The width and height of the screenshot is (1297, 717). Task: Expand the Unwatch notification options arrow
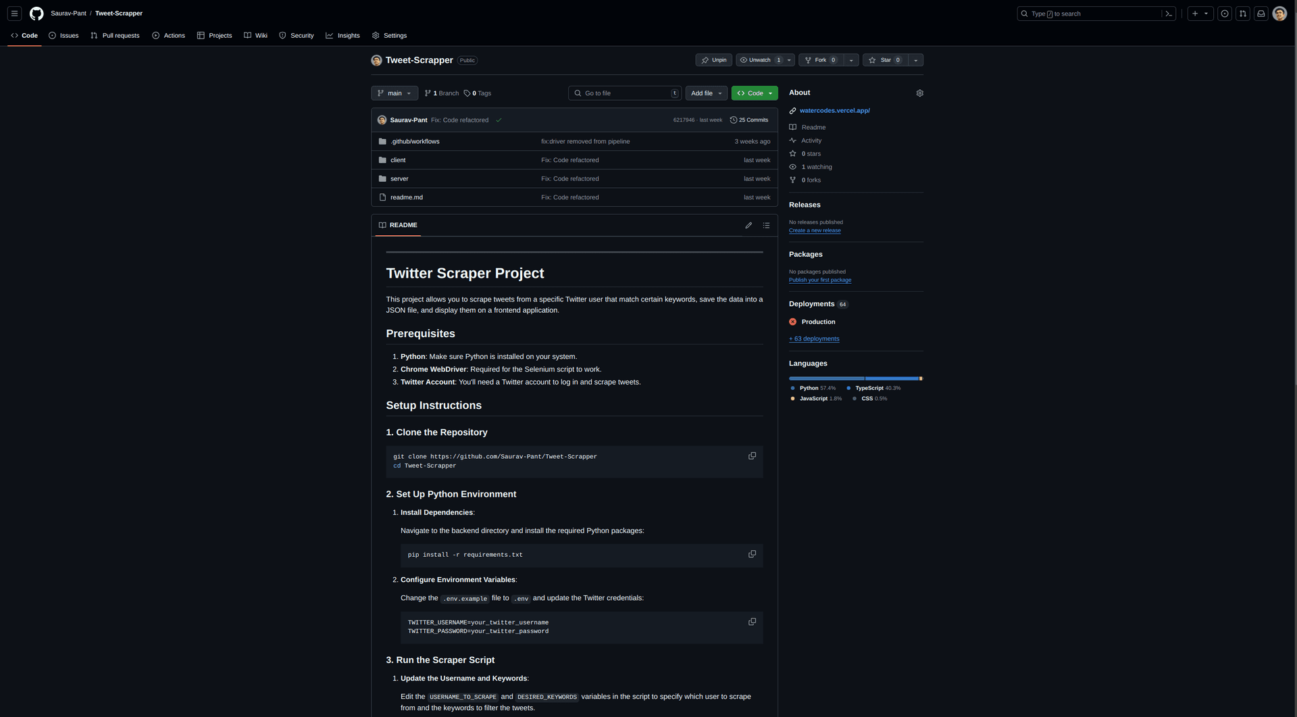point(789,60)
